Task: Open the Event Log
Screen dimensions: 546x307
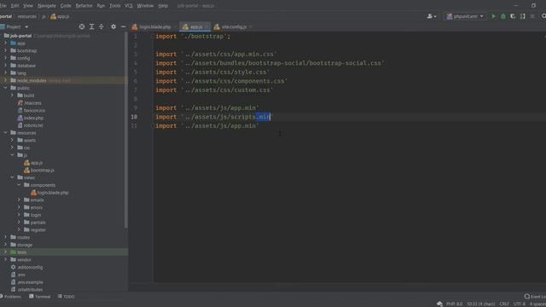Action: 535,297
